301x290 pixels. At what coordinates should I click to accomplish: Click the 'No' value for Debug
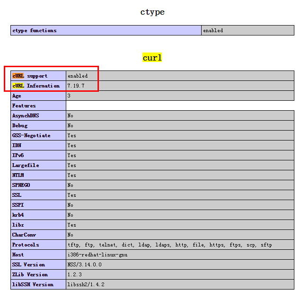[x=70, y=125]
